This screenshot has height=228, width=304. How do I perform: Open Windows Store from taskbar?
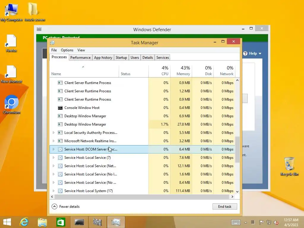[x=61, y=222]
